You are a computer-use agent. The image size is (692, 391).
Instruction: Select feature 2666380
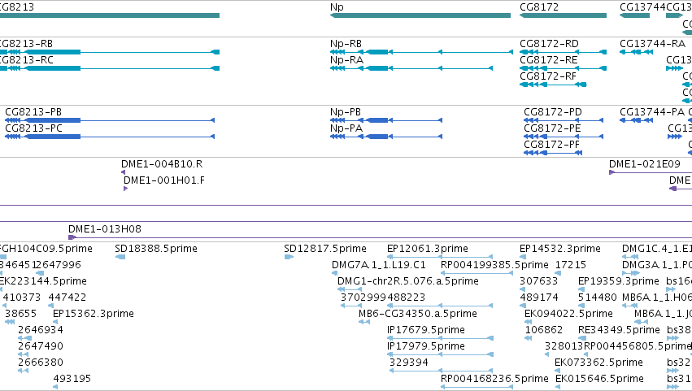(23, 371)
